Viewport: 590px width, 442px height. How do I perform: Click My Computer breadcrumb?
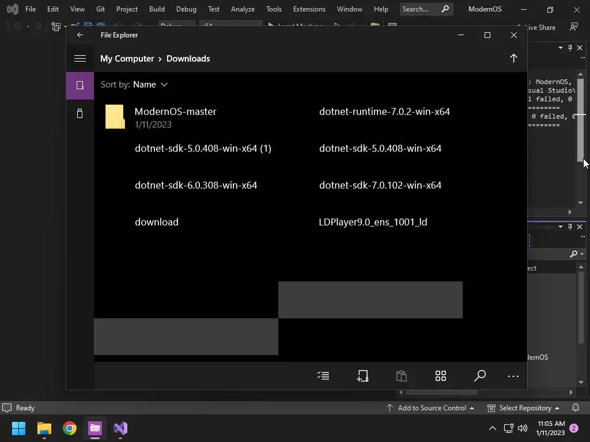click(127, 59)
